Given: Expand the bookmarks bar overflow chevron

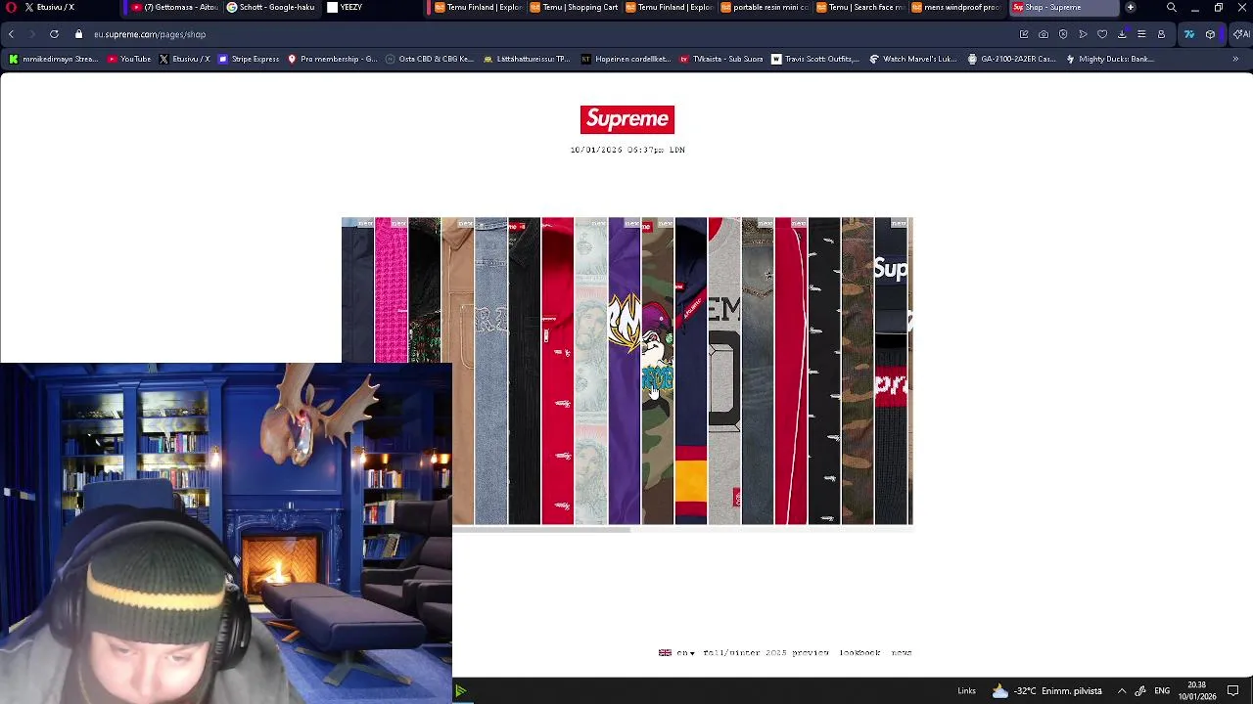Looking at the screenshot, I should (1235, 59).
